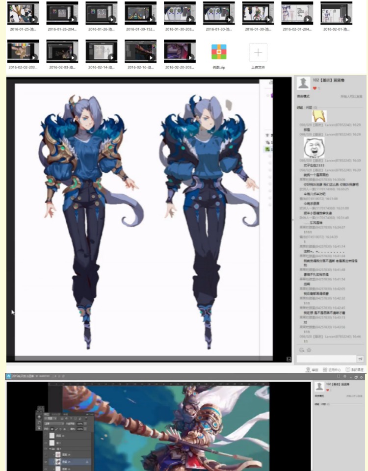Click the icon right of the emoji picker

pos(309,350)
